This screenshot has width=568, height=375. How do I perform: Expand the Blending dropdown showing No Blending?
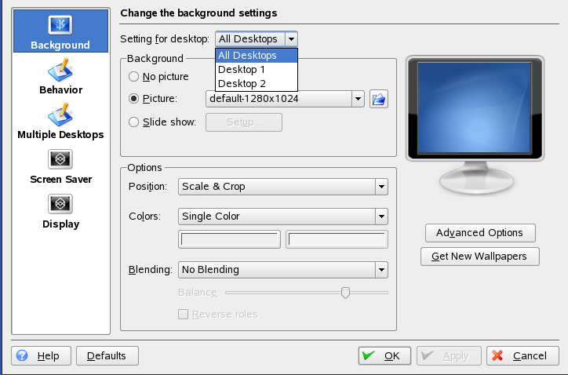tap(283, 270)
